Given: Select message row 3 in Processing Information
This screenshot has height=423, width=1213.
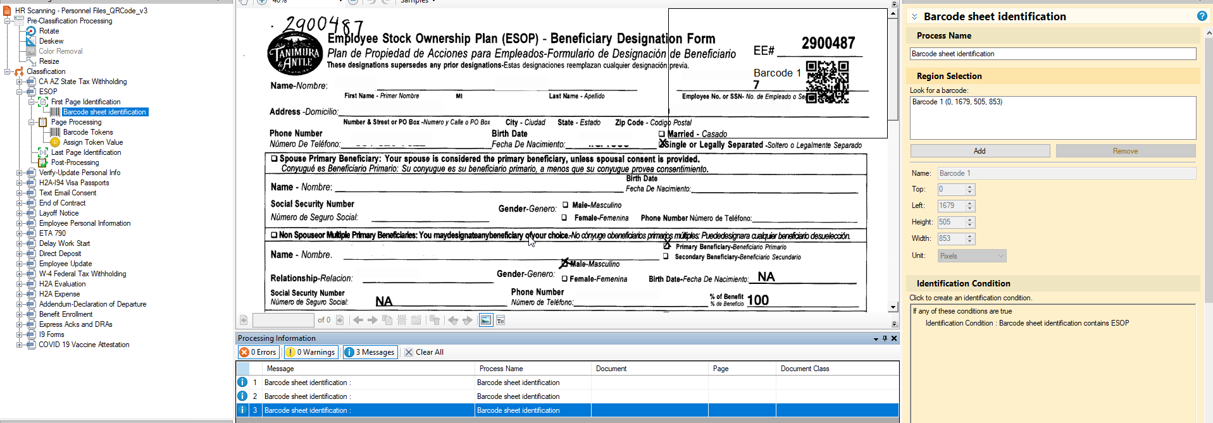Looking at the screenshot, I should (568, 410).
